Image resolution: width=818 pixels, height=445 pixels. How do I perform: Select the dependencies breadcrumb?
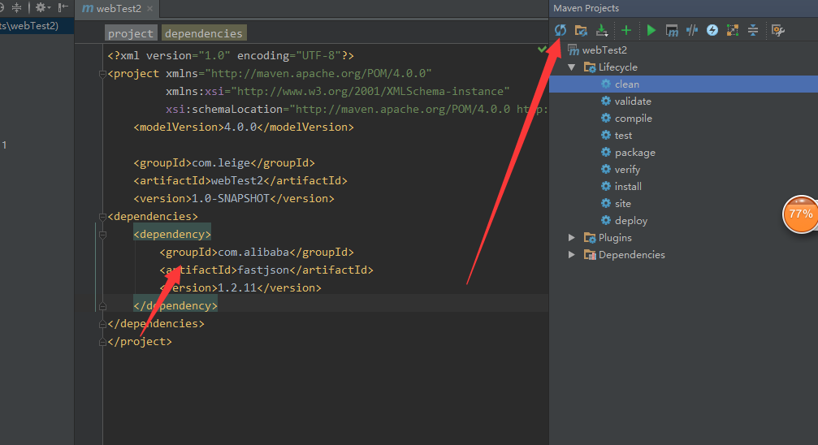[203, 33]
